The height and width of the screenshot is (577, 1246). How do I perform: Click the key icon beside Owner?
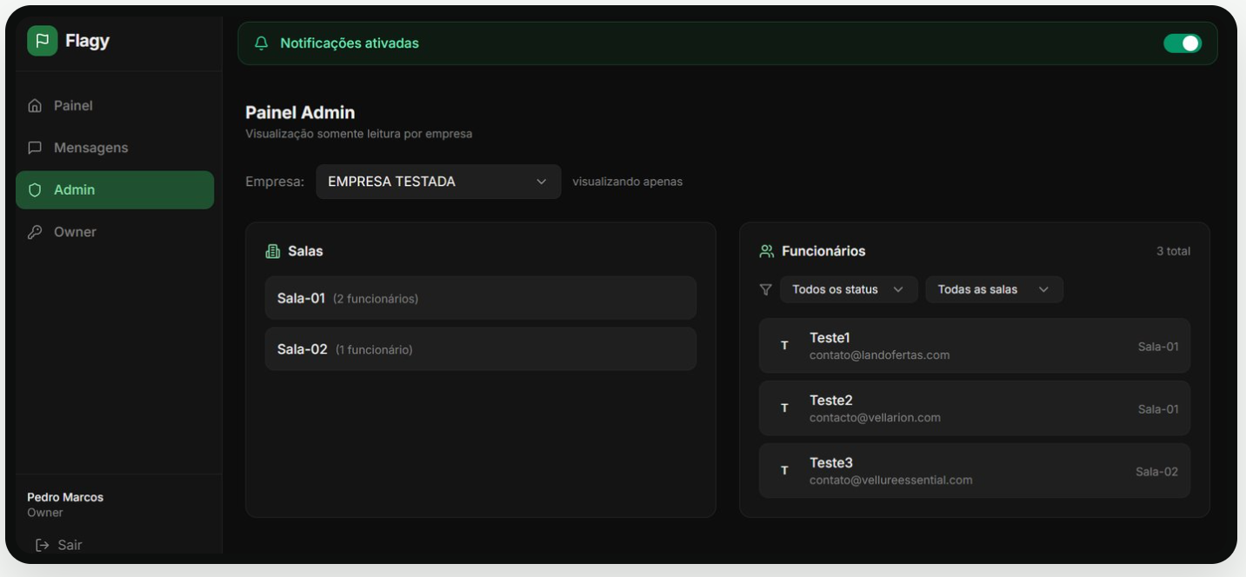click(35, 232)
